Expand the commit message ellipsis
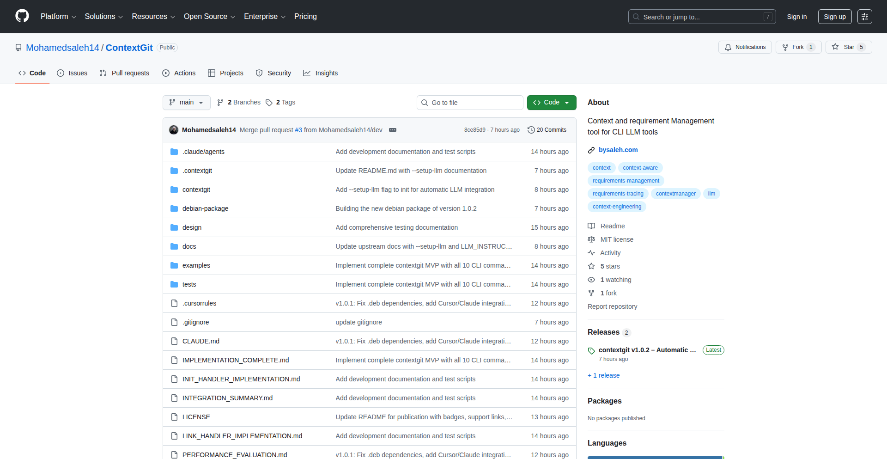 [392, 130]
